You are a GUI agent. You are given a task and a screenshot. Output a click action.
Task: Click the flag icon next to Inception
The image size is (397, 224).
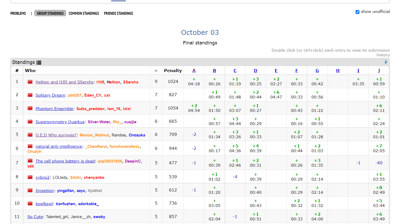[30, 190]
